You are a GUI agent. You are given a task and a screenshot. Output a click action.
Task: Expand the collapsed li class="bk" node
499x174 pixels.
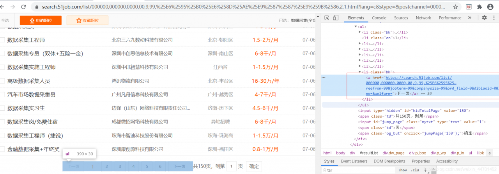coord(360,32)
